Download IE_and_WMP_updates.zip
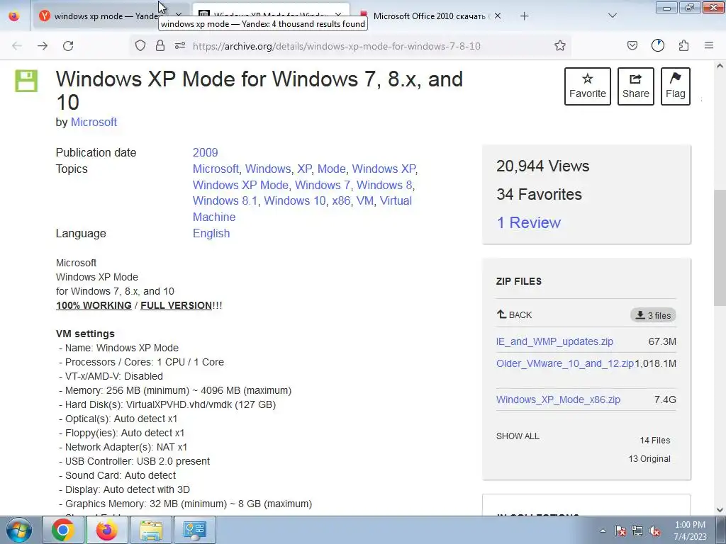This screenshot has height=544, width=726. coord(554,341)
